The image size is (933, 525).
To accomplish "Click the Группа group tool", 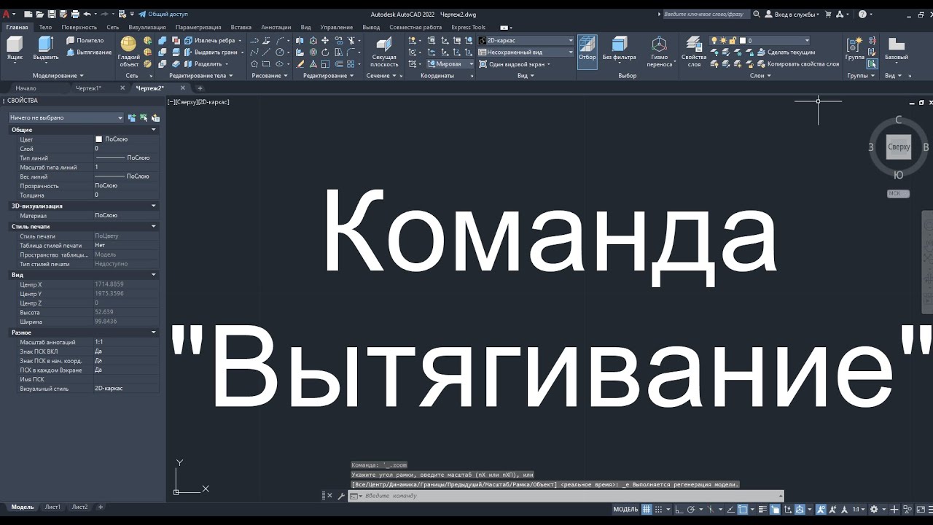I will tap(854, 48).
